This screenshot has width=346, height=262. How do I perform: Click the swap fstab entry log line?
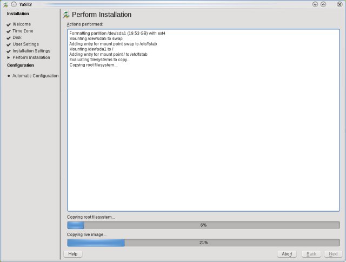point(113,44)
